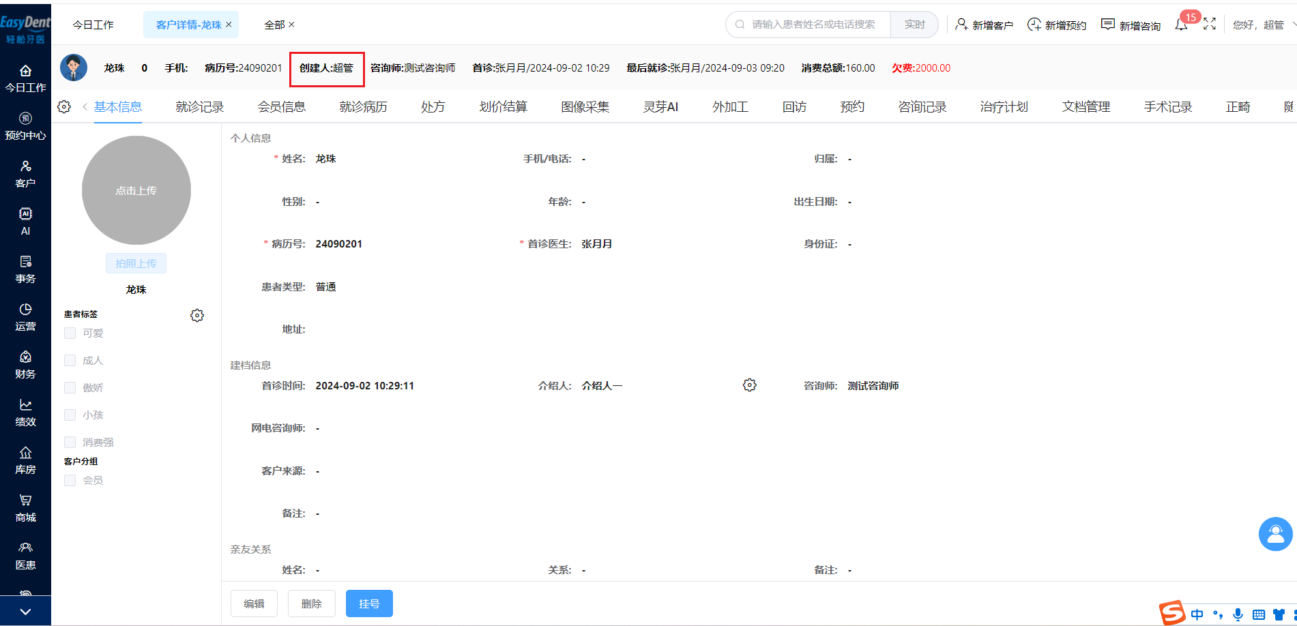Select the 回访 tab
Image resolution: width=1297 pixels, height=626 pixels.
point(794,107)
